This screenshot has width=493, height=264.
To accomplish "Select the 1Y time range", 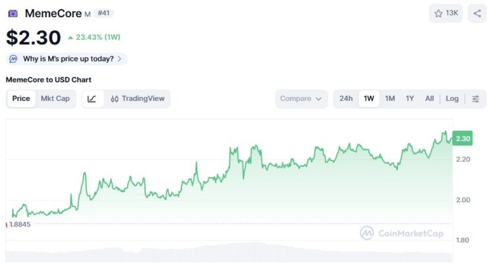I will [410, 99].
